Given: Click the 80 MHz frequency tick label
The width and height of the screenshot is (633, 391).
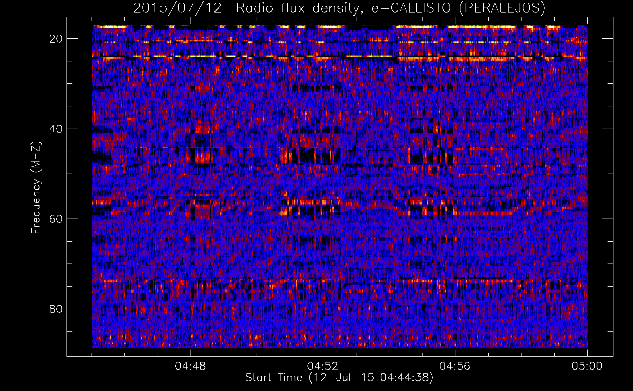Looking at the screenshot, I should [56, 309].
